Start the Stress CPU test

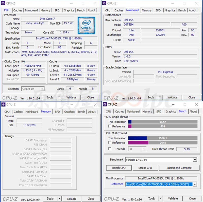[145, 168]
